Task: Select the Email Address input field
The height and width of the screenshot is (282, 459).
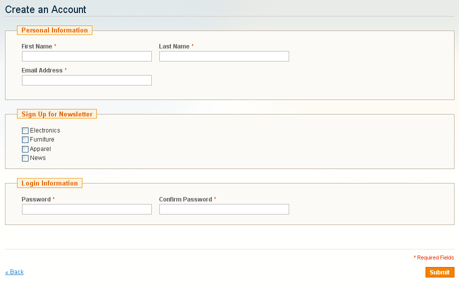Action: coord(86,80)
